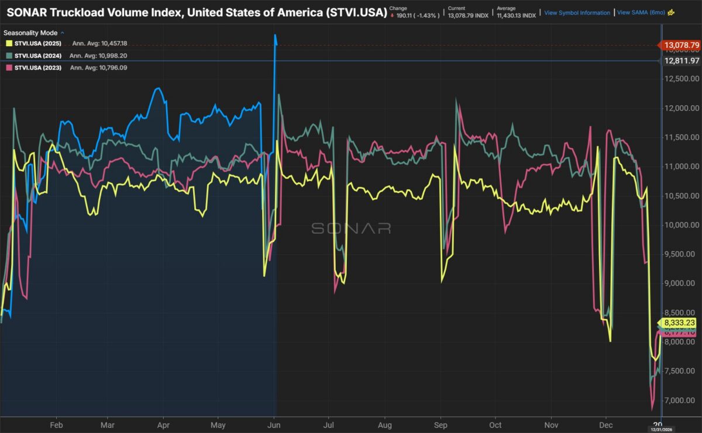Select the STVI.USA (2024) legend entry
The width and height of the screenshot is (702, 433).
37,56
